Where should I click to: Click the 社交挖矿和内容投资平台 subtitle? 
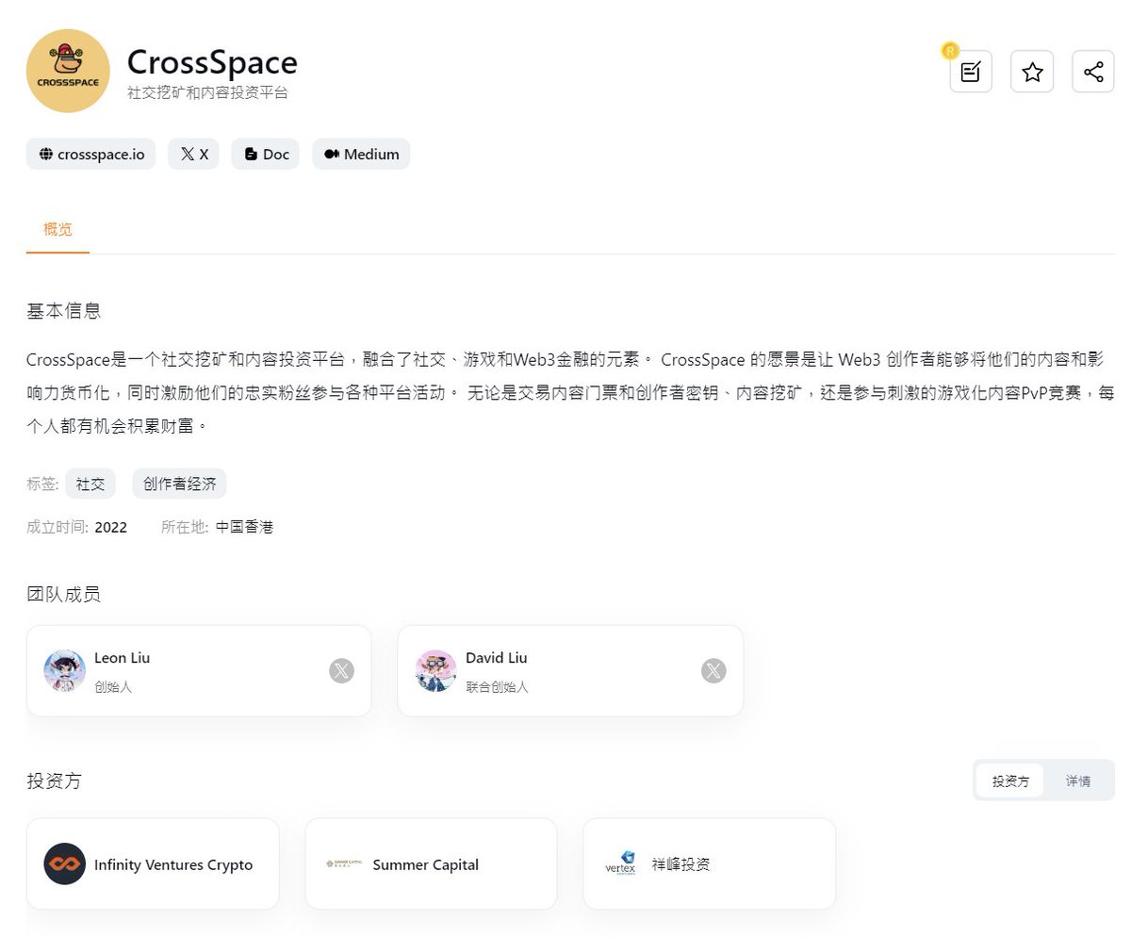click(x=207, y=92)
